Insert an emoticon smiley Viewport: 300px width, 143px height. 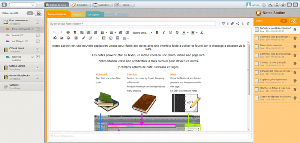68,38
